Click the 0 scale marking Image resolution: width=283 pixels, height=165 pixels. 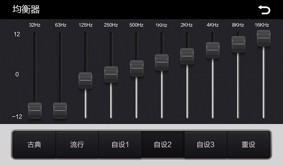(17, 74)
